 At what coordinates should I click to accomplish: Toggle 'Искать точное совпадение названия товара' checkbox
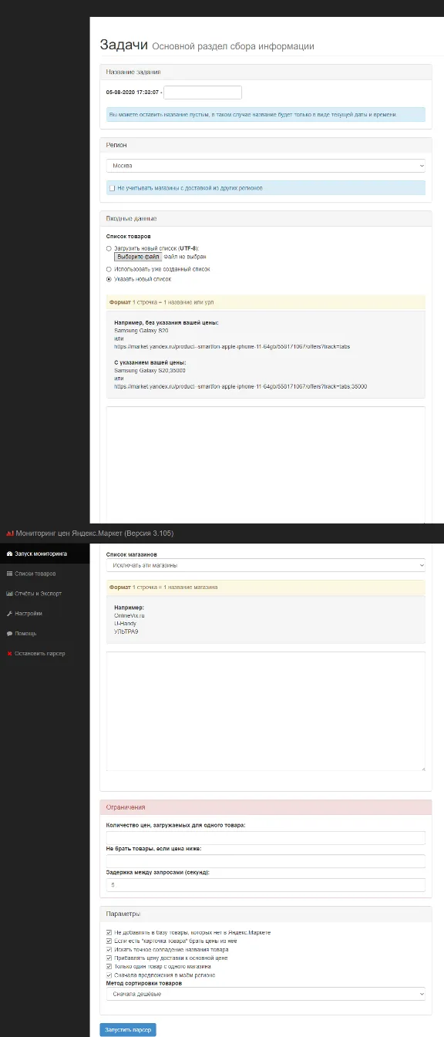[x=109, y=949]
